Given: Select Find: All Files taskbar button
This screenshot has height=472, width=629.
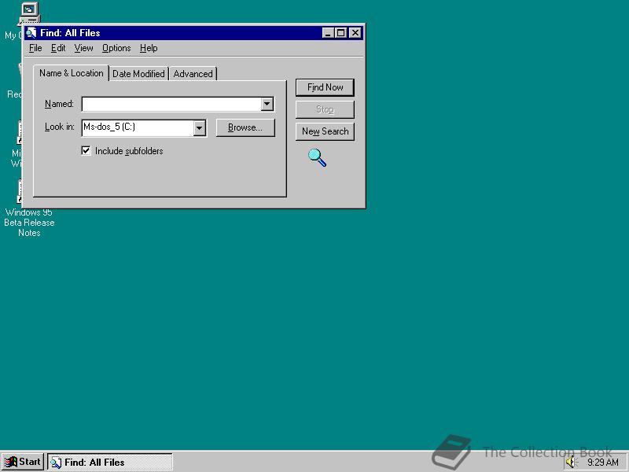Looking at the screenshot, I should [110, 463].
